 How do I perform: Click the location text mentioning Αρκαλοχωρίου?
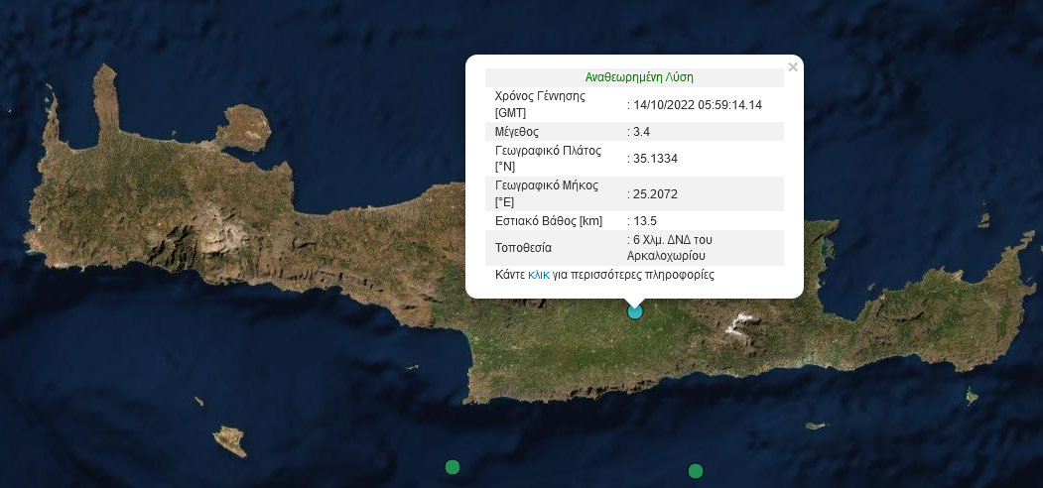pyautogui.click(x=670, y=247)
